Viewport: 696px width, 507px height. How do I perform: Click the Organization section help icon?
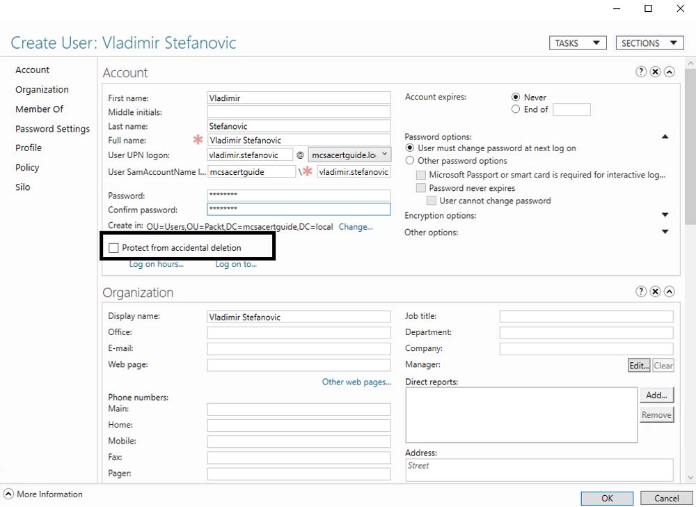coord(641,292)
